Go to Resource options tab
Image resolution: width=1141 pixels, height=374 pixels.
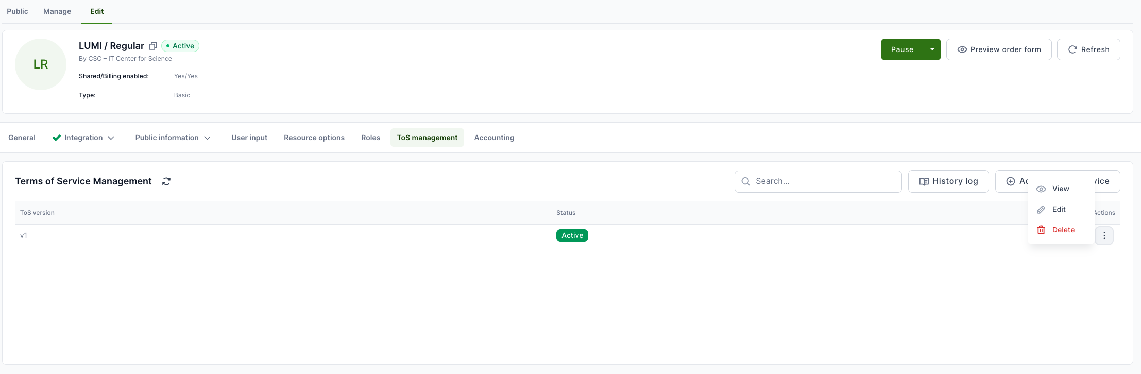(x=314, y=138)
